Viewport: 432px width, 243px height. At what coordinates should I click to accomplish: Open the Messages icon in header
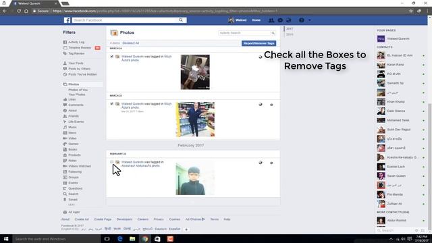click(x=280, y=20)
